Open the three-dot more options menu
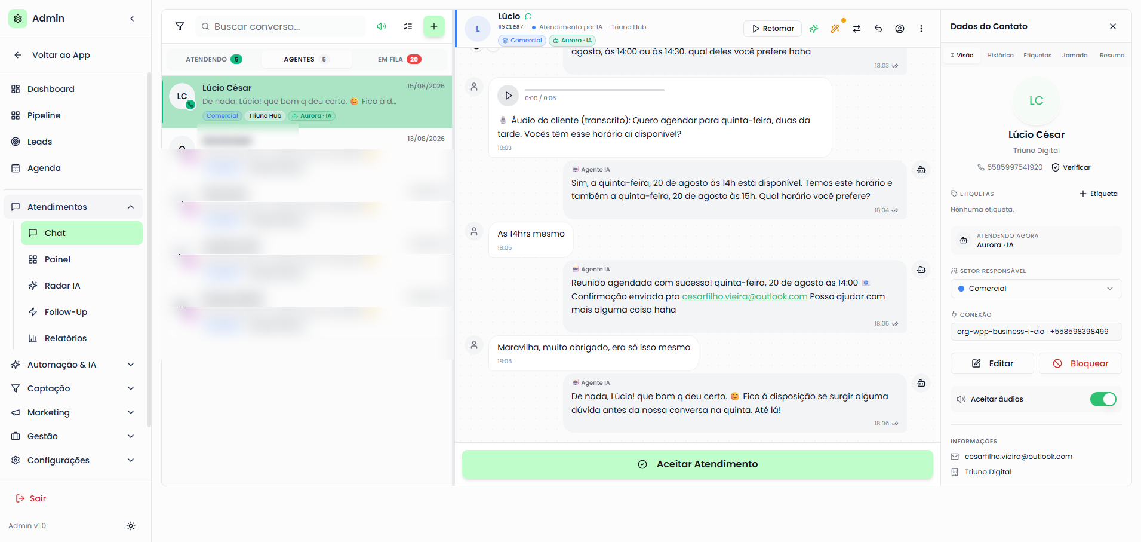Viewport: 1141px width, 542px height. tap(921, 29)
